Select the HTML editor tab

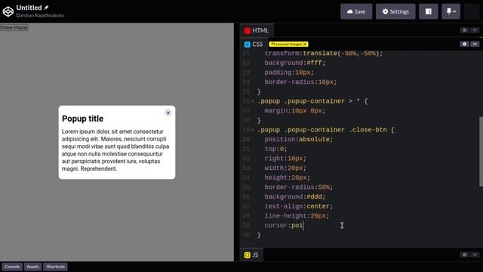point(257,30)
